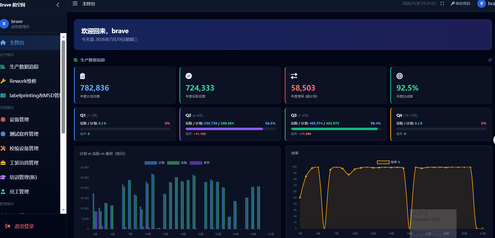Toggle the 实际 series in bar chart legend
The height and width of the screenshot is (238, 495).
tap(177, 163)
